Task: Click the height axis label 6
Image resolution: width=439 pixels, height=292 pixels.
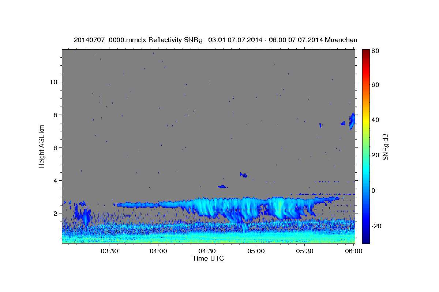Action: [55, 147]
